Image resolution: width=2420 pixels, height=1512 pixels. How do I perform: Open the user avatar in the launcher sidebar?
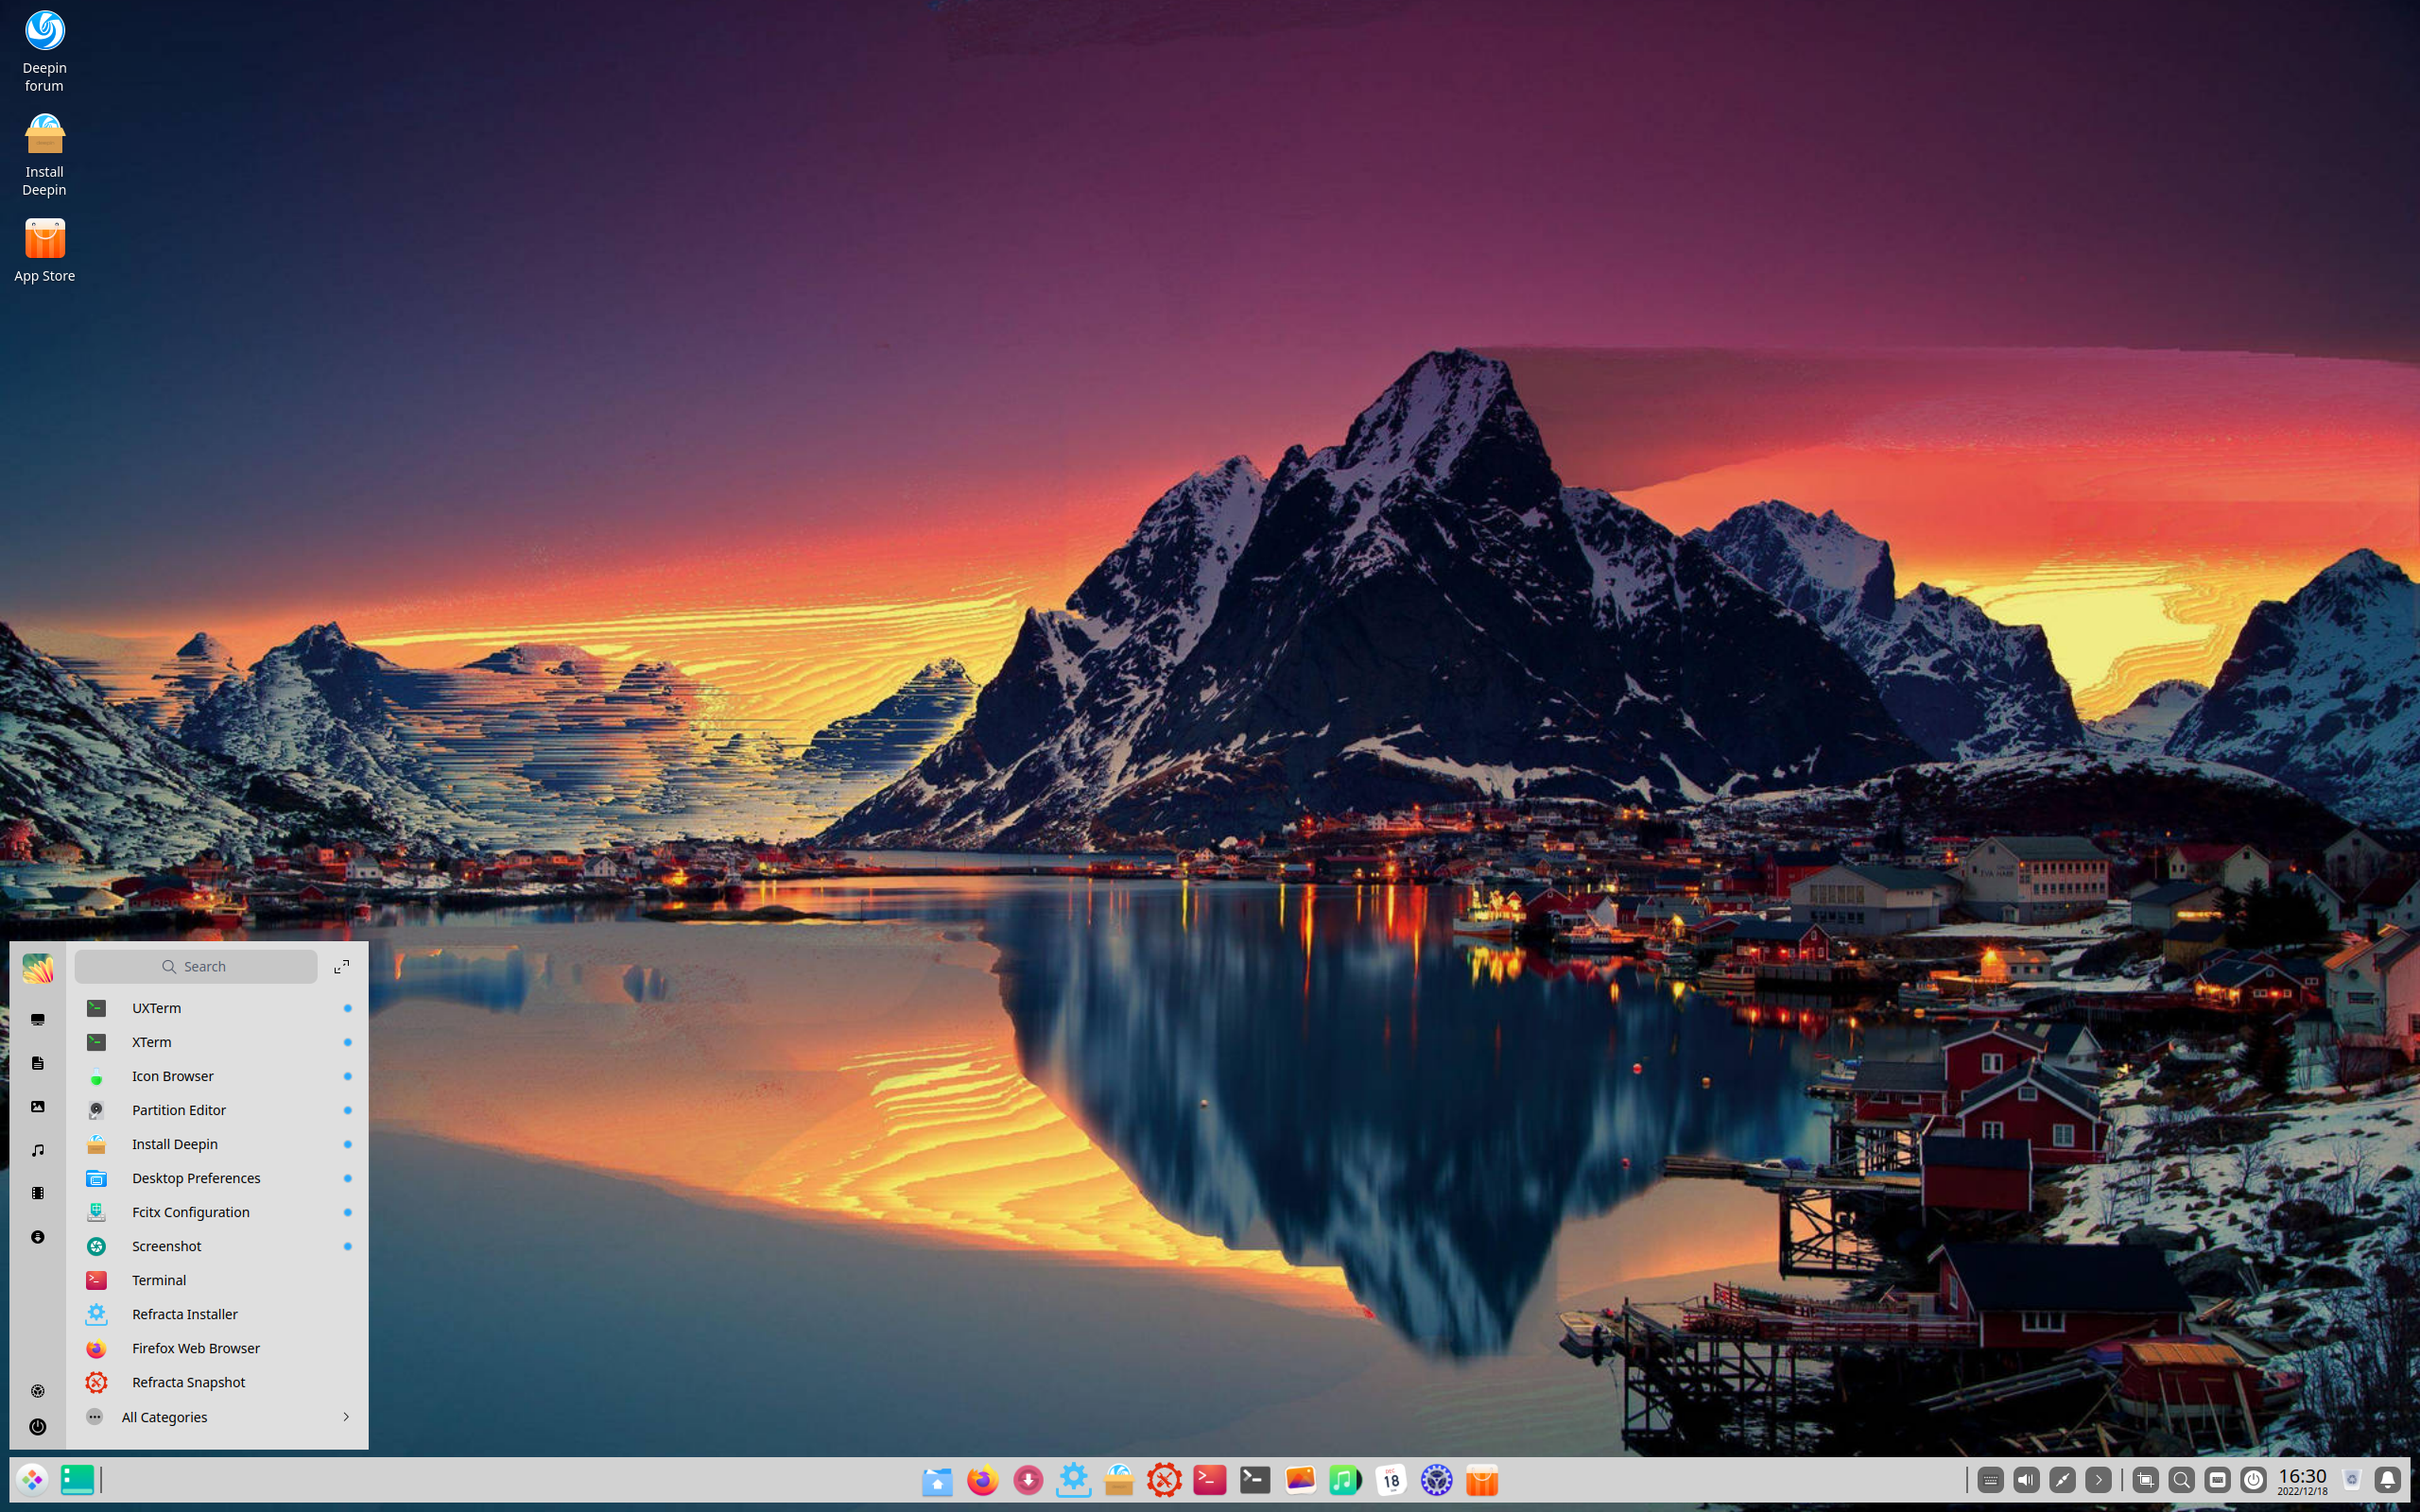click(38, 968)
